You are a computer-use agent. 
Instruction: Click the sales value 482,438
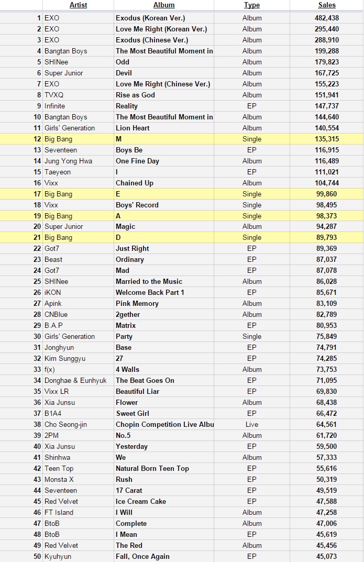(x=327, y=18)
